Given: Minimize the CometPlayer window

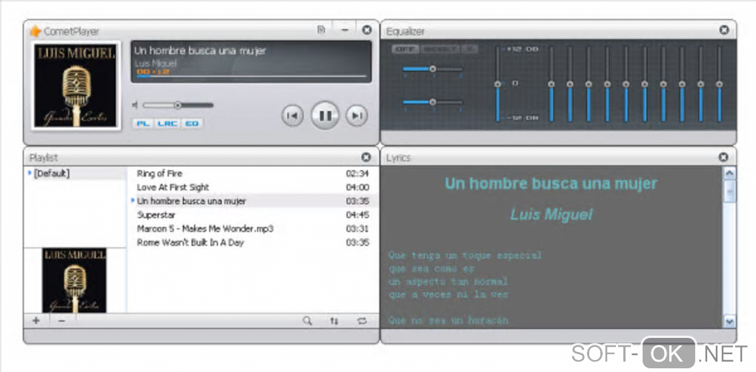Looking at the screenshot, I should (x=345, y=30).
